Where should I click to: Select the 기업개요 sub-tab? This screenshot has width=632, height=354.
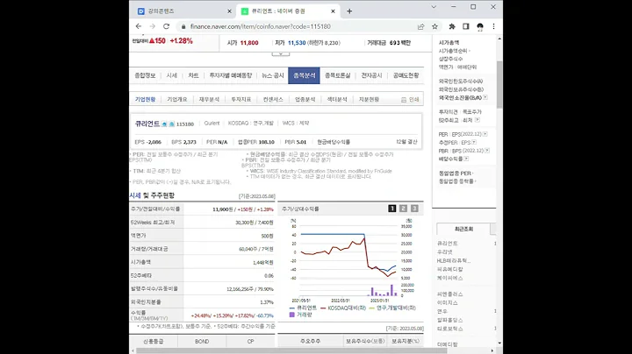[x=177, y=99]
